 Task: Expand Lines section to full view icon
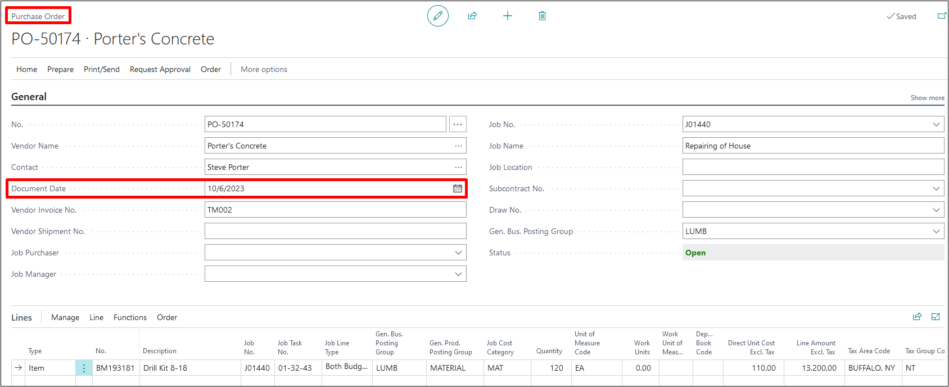point(936,317)
